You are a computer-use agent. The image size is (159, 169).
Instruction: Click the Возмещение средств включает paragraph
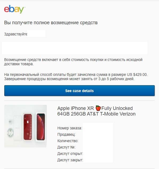[73, 62]
